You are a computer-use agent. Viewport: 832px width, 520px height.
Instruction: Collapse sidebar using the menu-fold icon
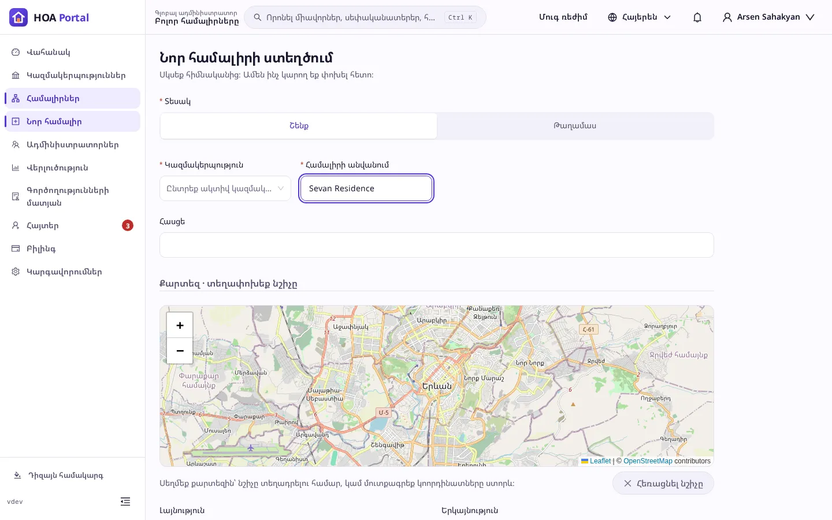[125, 502]
